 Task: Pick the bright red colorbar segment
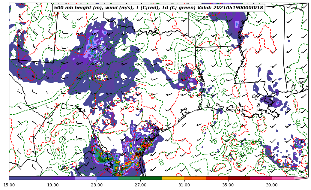click(217, 178)
